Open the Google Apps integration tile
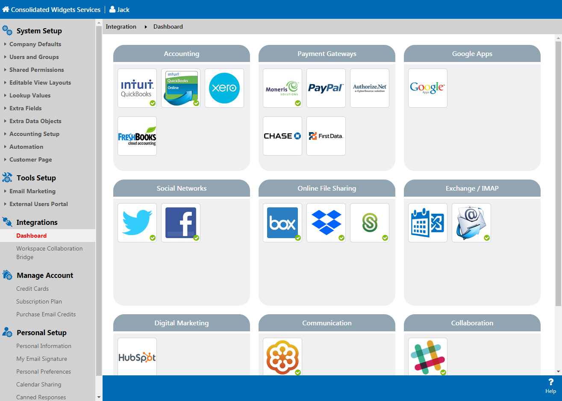 [x=428, y=88]
